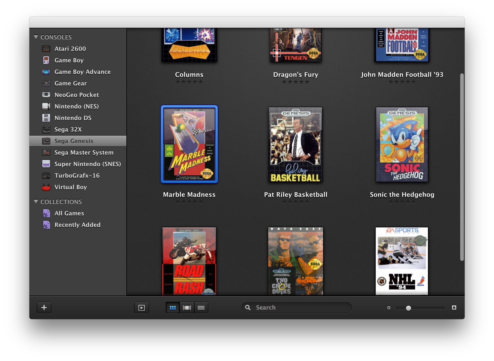
Task: Click the Marble Madness game title
Action: click(189, 195)
